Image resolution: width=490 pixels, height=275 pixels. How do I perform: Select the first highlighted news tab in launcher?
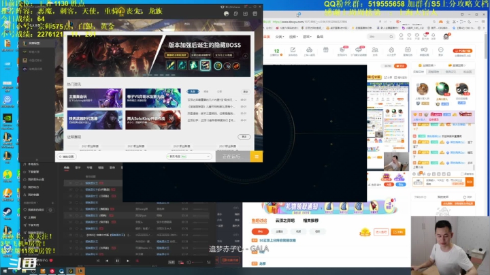(193, 92)
